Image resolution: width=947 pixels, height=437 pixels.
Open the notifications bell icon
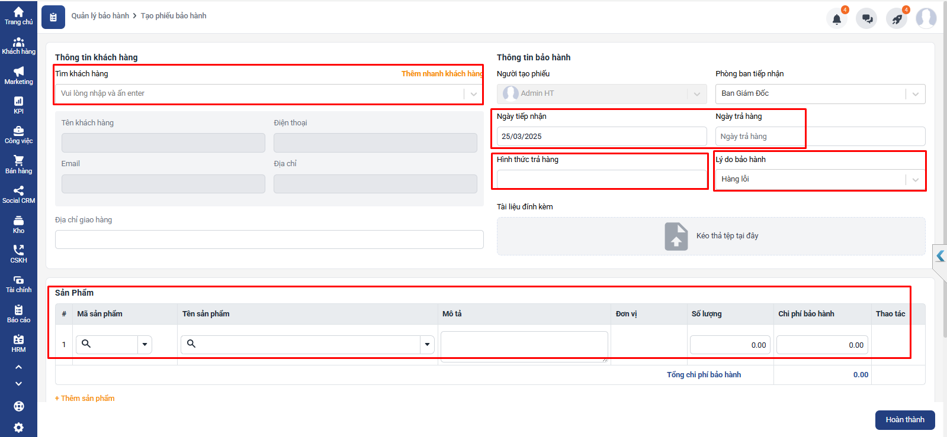836,19
